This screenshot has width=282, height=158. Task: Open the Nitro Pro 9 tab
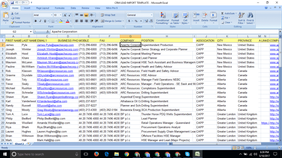112,8
